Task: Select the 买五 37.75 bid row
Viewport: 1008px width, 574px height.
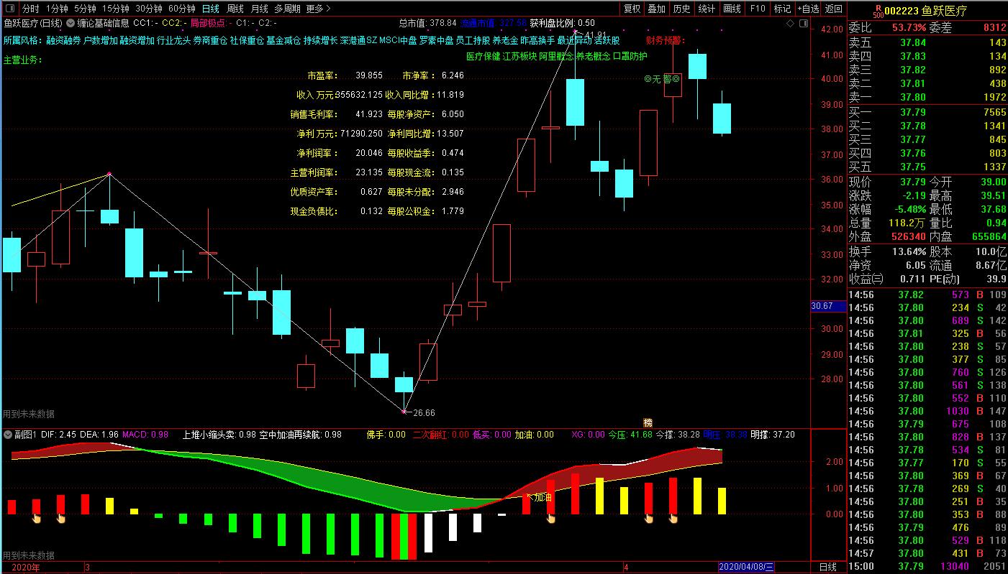Action: 928,167
